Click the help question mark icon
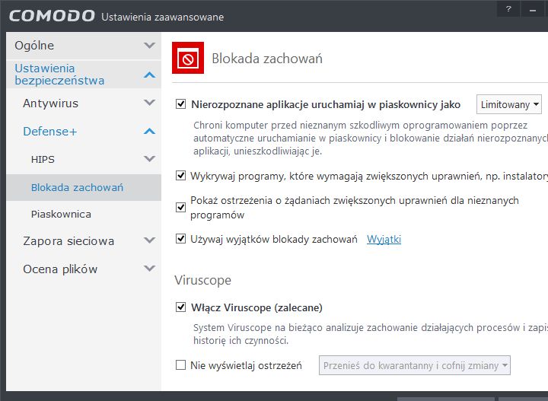The image size is (548, 401). 529,8
